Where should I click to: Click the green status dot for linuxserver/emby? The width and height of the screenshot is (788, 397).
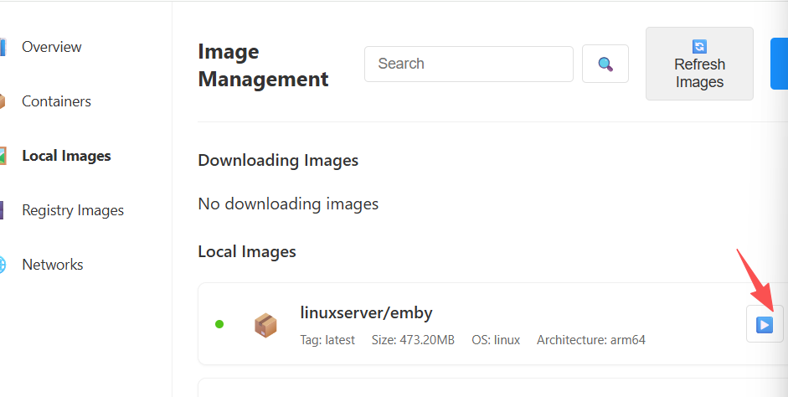pyautogui.click(x=219, y=324)
